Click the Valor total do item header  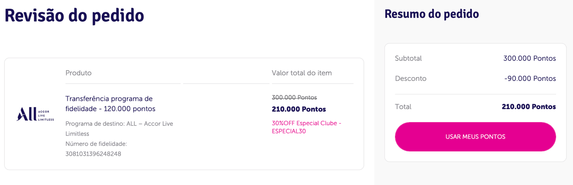302,73
